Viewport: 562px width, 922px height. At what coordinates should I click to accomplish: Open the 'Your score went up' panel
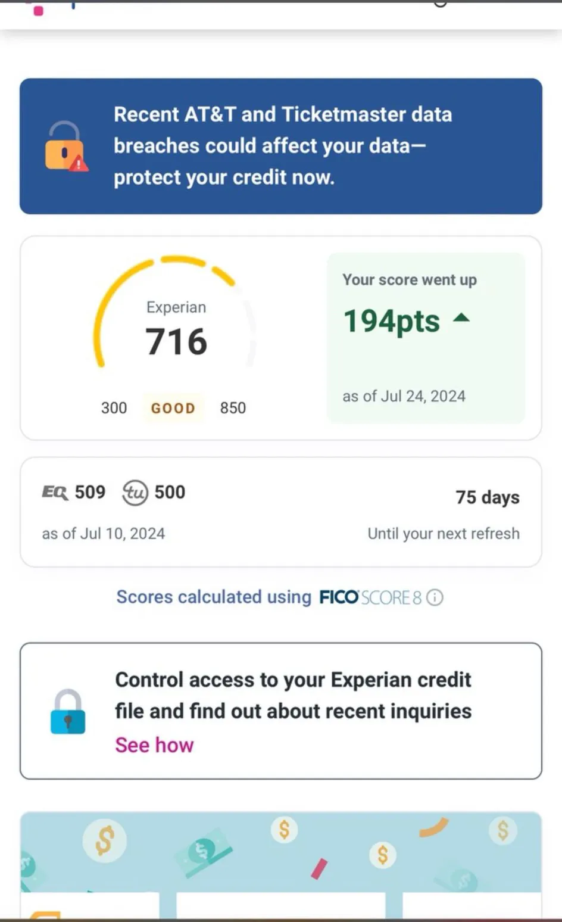tap(426, 338)
